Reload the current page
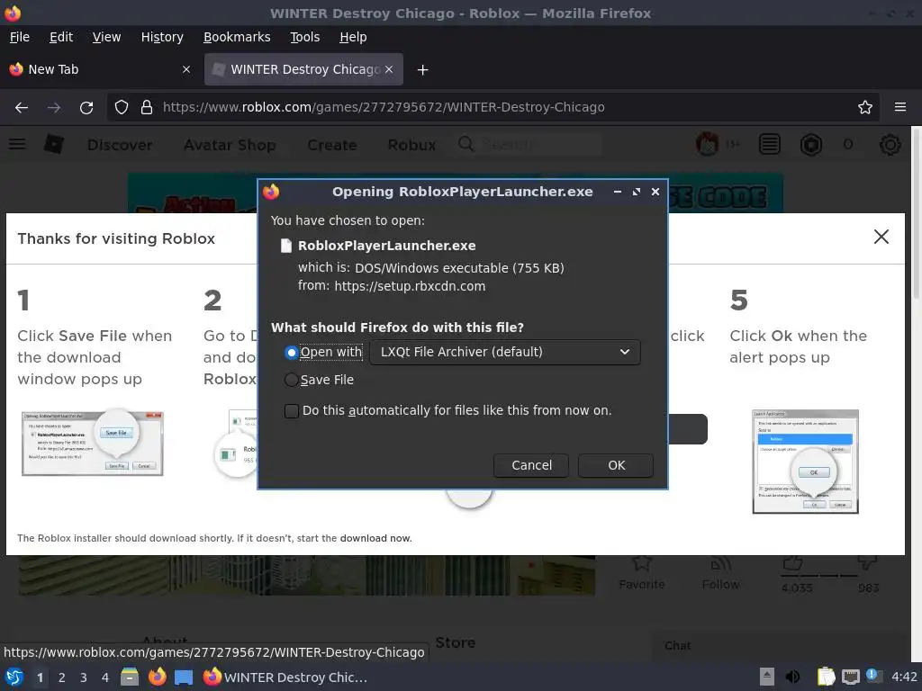The image size is (922, 691). [86, 108]
